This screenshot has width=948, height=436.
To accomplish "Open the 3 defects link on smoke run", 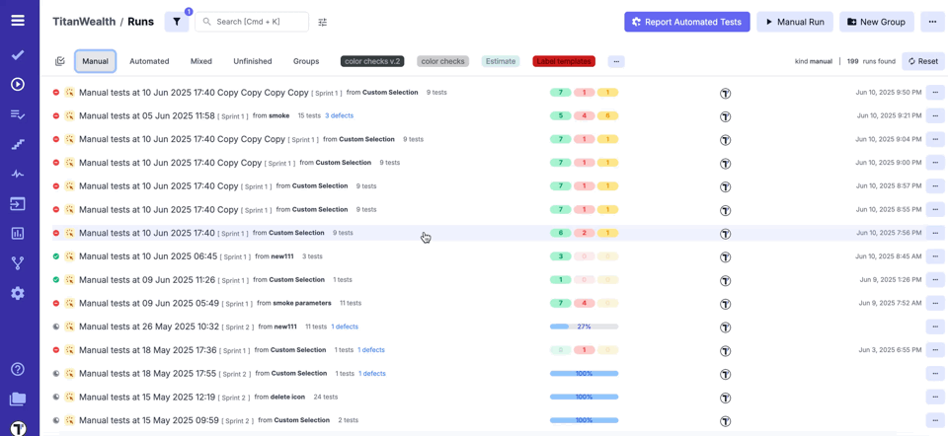I will pyautogui.click(x=339, y=116).
